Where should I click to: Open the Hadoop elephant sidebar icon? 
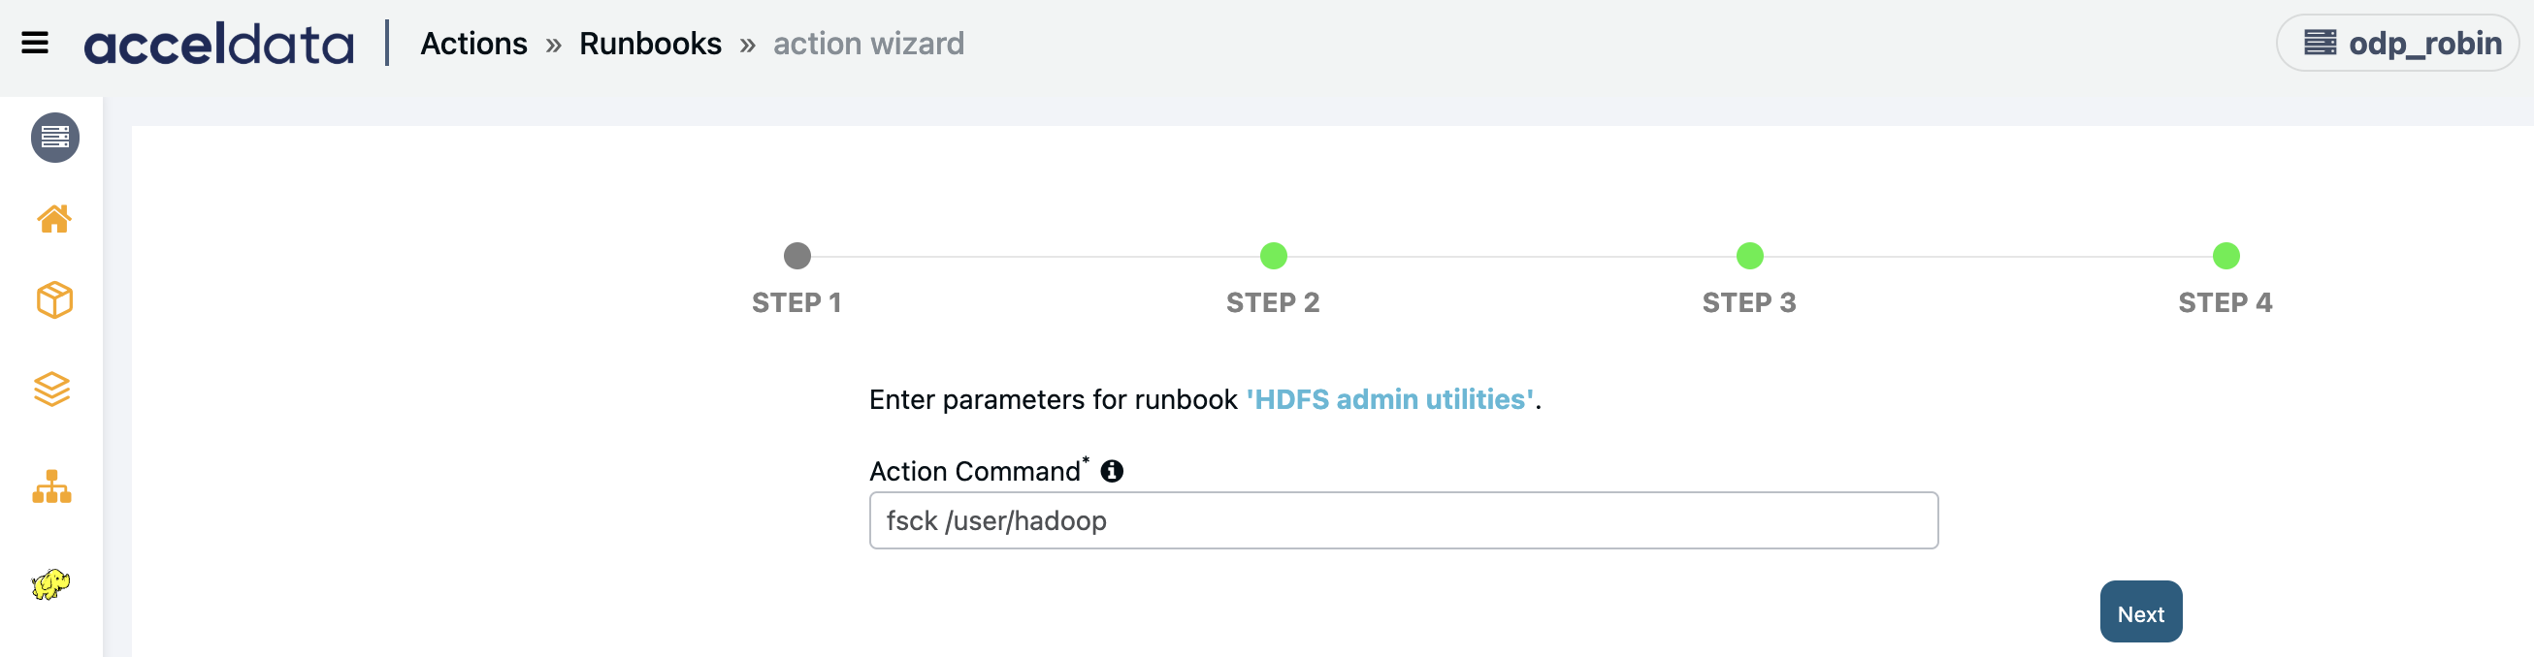click(51, 584)
